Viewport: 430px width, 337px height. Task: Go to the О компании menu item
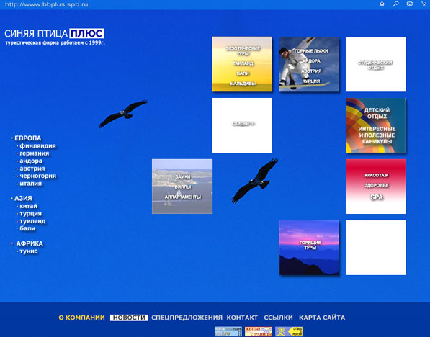(81, 318)
